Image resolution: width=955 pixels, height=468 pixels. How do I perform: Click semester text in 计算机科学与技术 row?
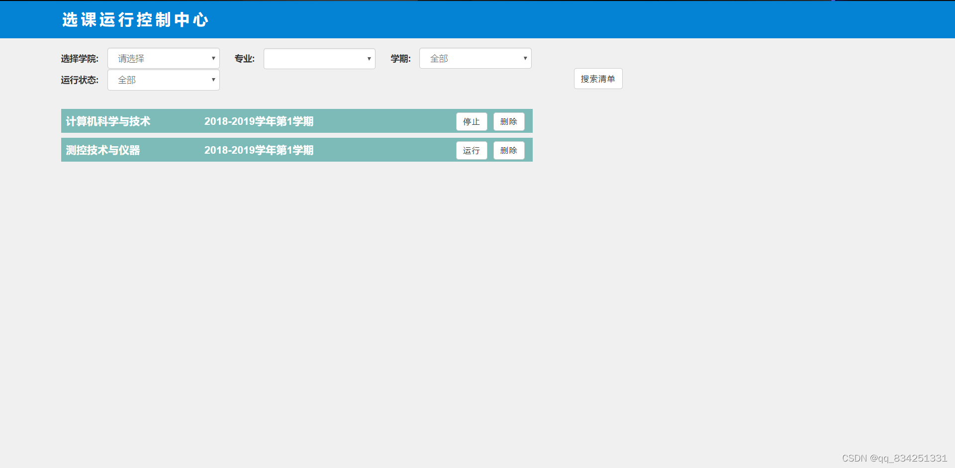(x=259, y=121)
